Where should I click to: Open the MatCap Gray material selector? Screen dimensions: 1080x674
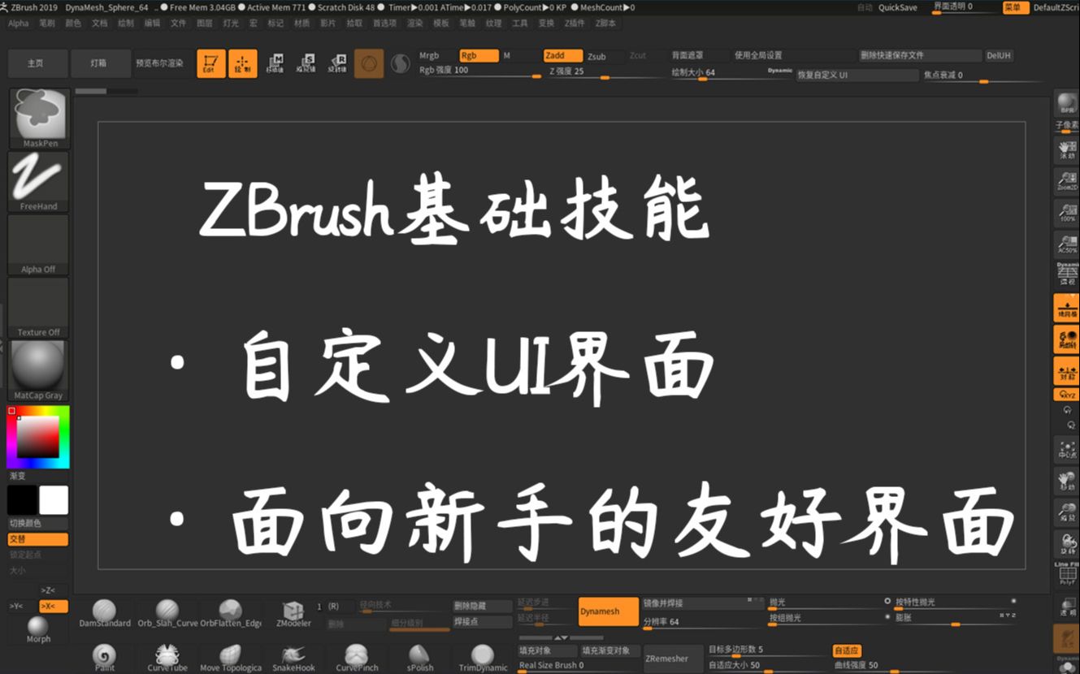coord(39,371)
